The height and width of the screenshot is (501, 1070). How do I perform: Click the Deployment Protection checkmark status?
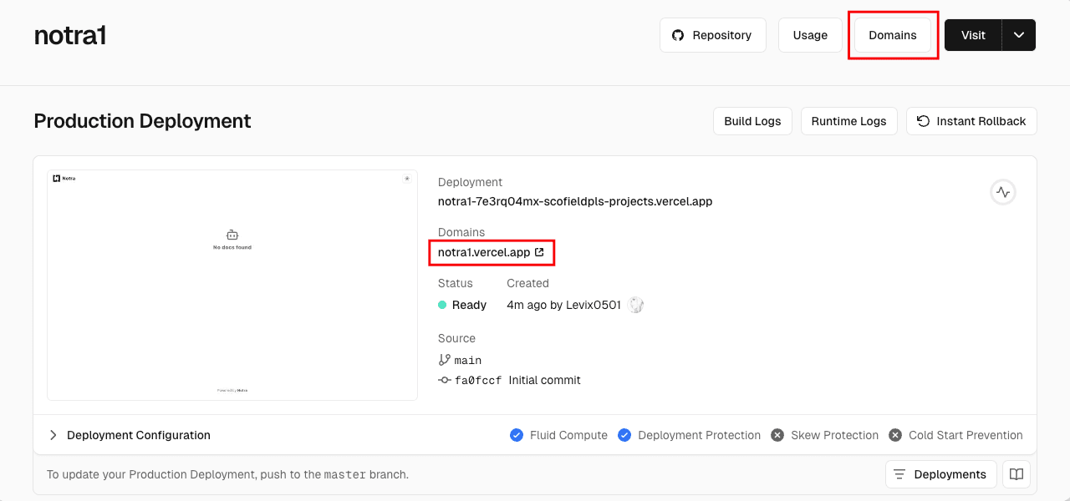coord(624,435)
